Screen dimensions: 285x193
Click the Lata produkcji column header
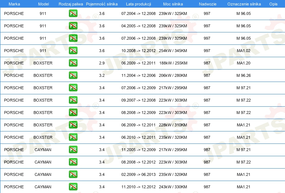point(138,4)
